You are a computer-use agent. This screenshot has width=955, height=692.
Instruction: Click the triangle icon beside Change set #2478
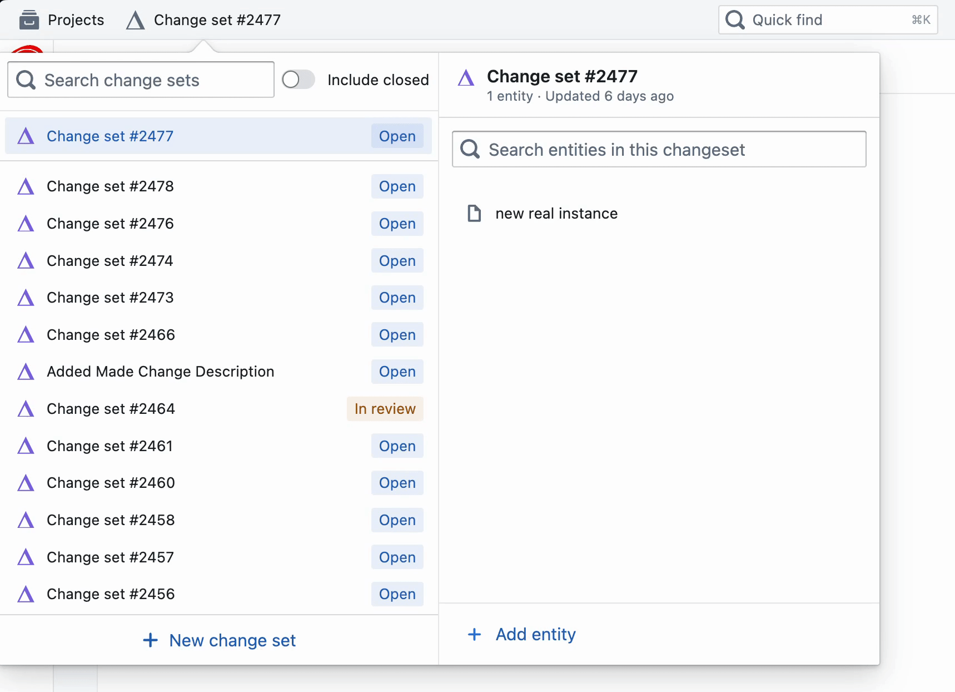(26, 186)
